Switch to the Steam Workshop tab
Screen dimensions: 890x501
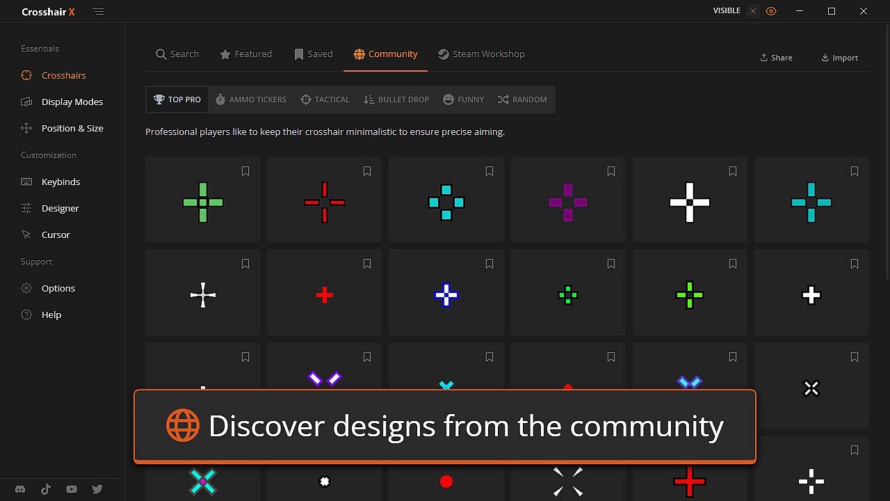tap(481, 54)
